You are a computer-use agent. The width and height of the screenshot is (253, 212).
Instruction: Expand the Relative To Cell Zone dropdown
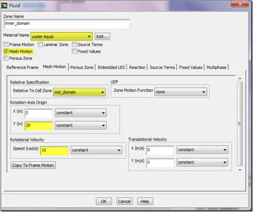point(79,92)
